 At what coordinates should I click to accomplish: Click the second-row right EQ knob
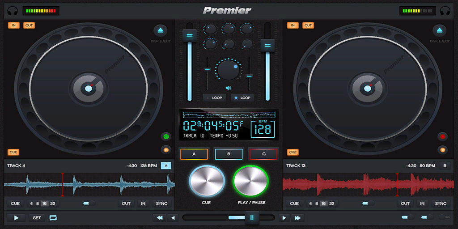tap(247, 44)
